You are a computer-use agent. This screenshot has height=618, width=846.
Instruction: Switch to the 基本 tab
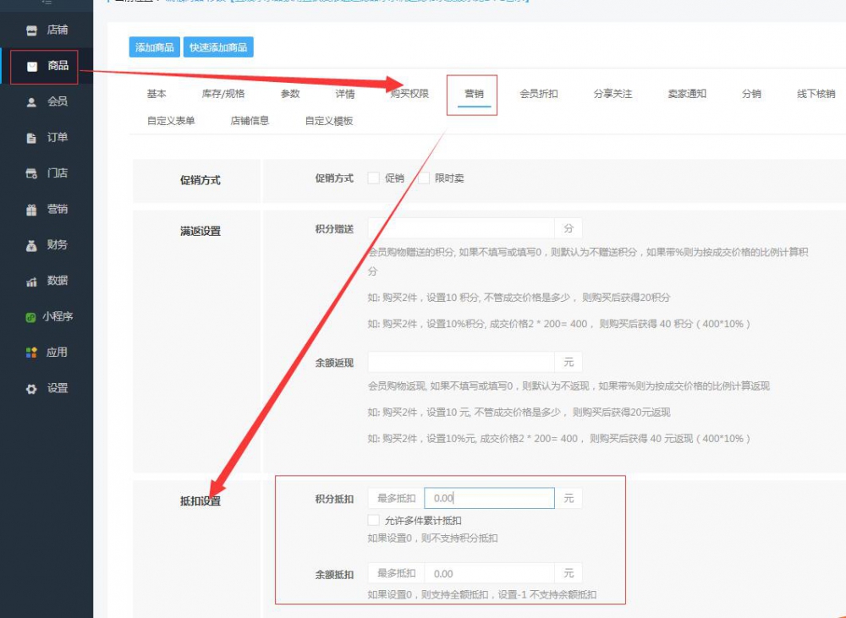click(x=157, y=94)
